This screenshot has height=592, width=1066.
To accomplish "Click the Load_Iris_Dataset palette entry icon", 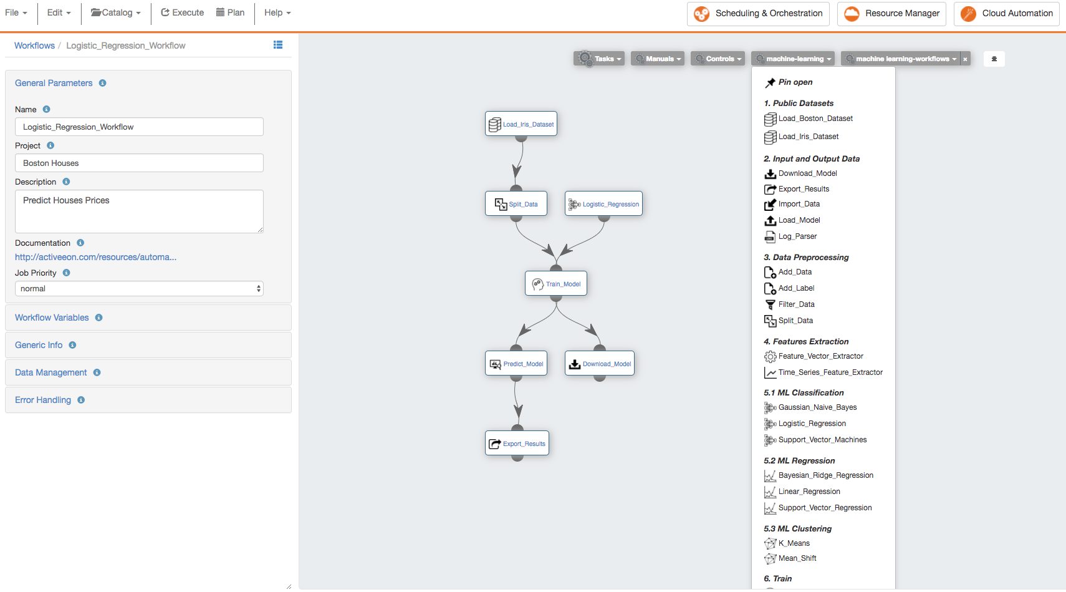I will coord(771,137).
